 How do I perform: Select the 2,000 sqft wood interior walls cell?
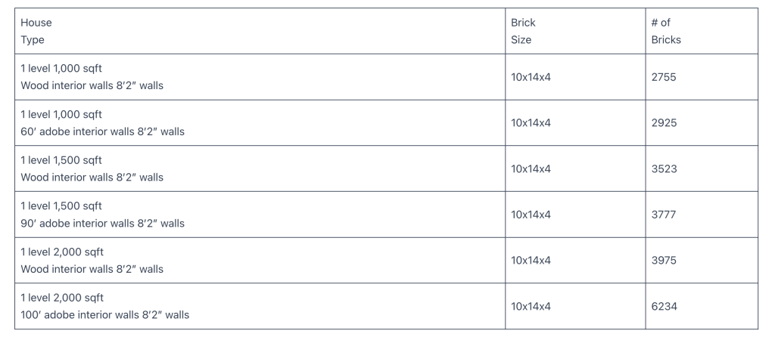click(x=92, y=261)
